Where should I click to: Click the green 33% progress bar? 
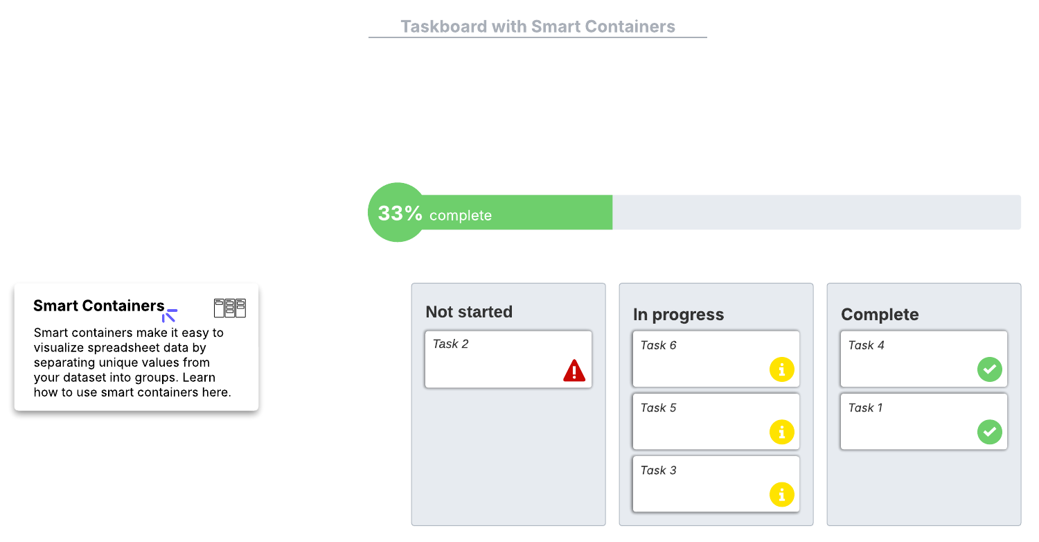pyautogui.click(x=519, y=213)
